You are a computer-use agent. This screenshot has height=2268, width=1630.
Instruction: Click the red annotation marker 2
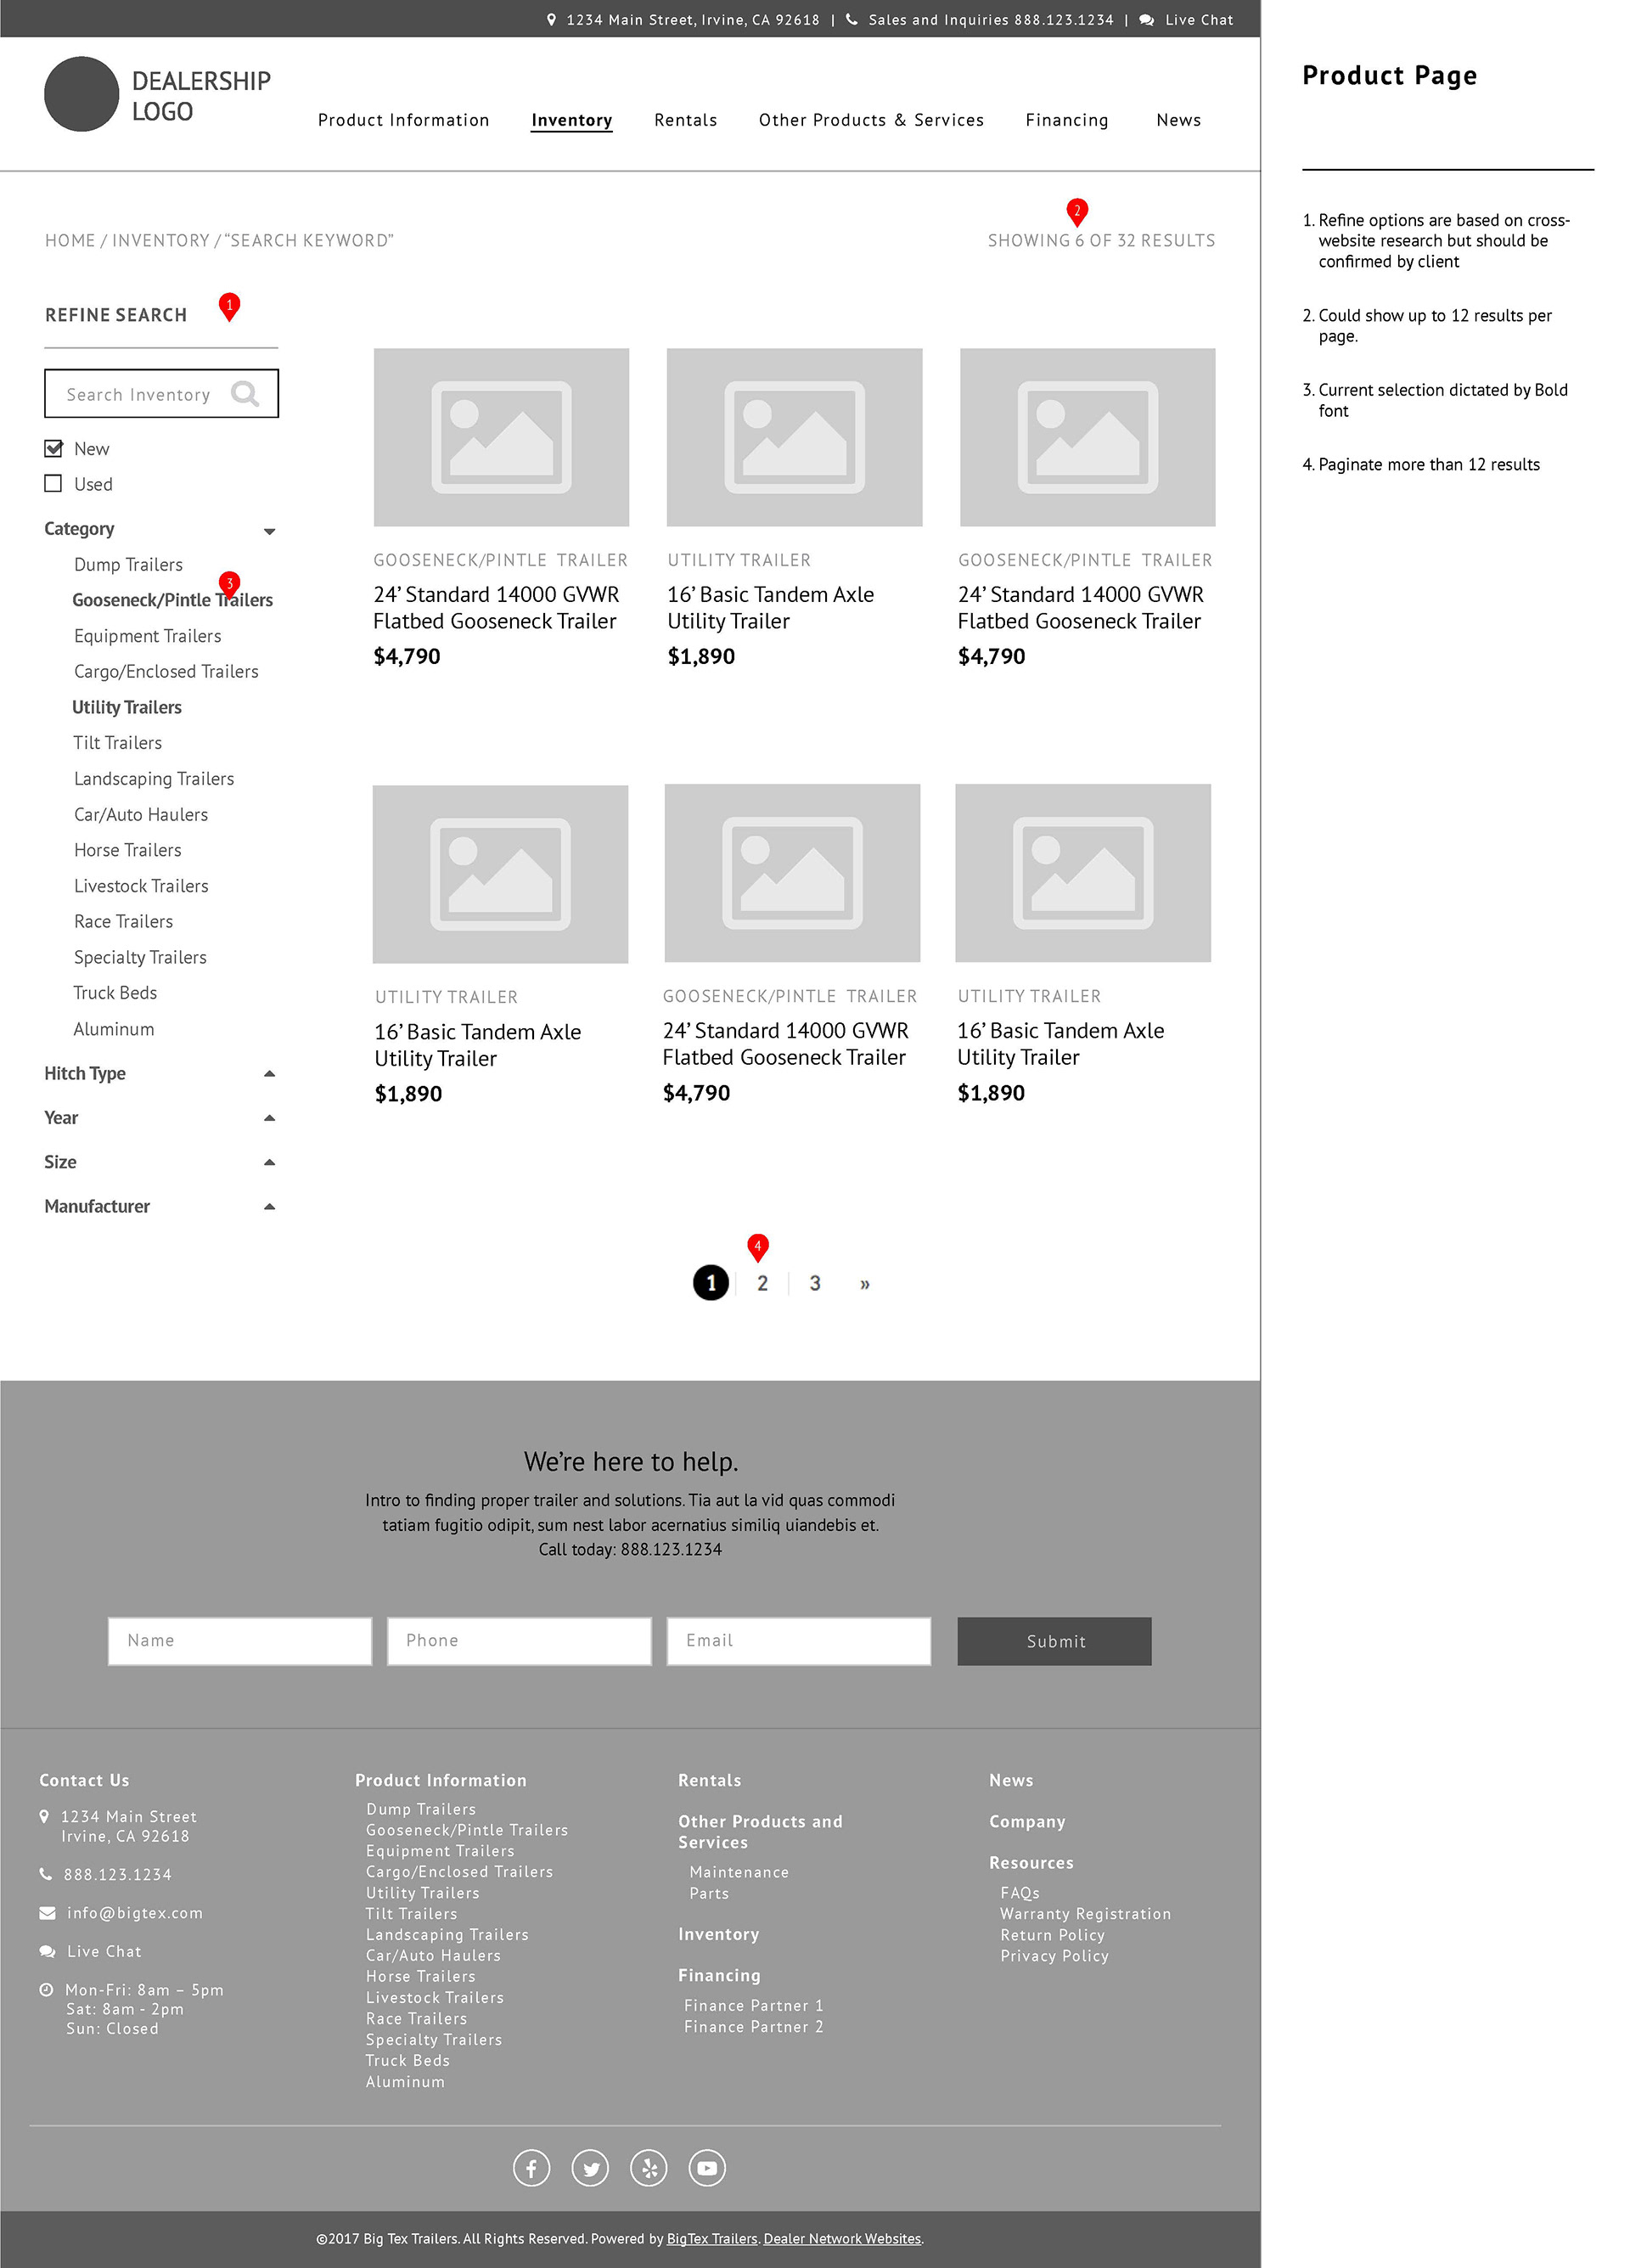(x=1076, y=211)
